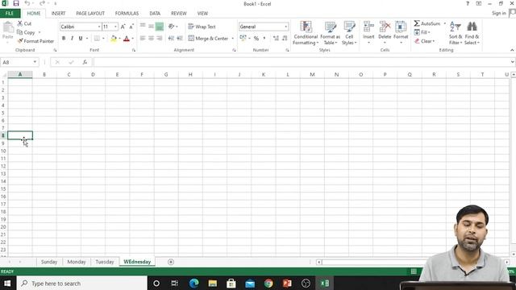Open Cell Styles gallery
The width and height of the screenshot is (516, 290).
tap(349, 33)
